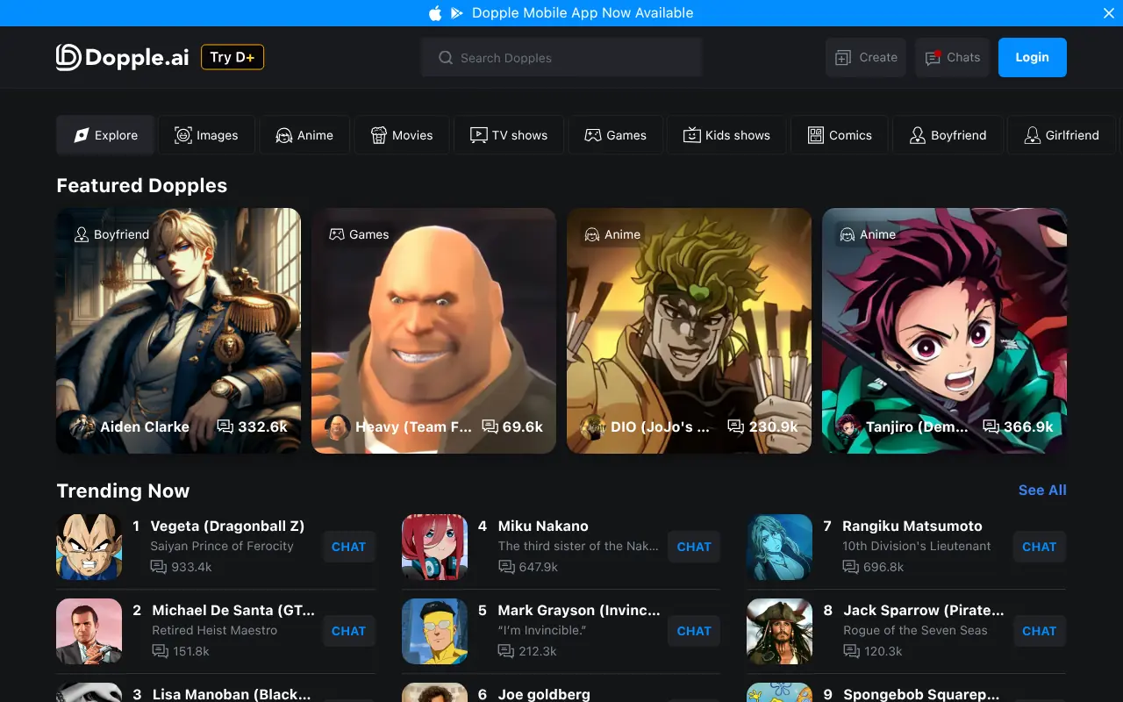Open the TV shows category tab
Screen dimensions: 1123x702
coord(508,135)
